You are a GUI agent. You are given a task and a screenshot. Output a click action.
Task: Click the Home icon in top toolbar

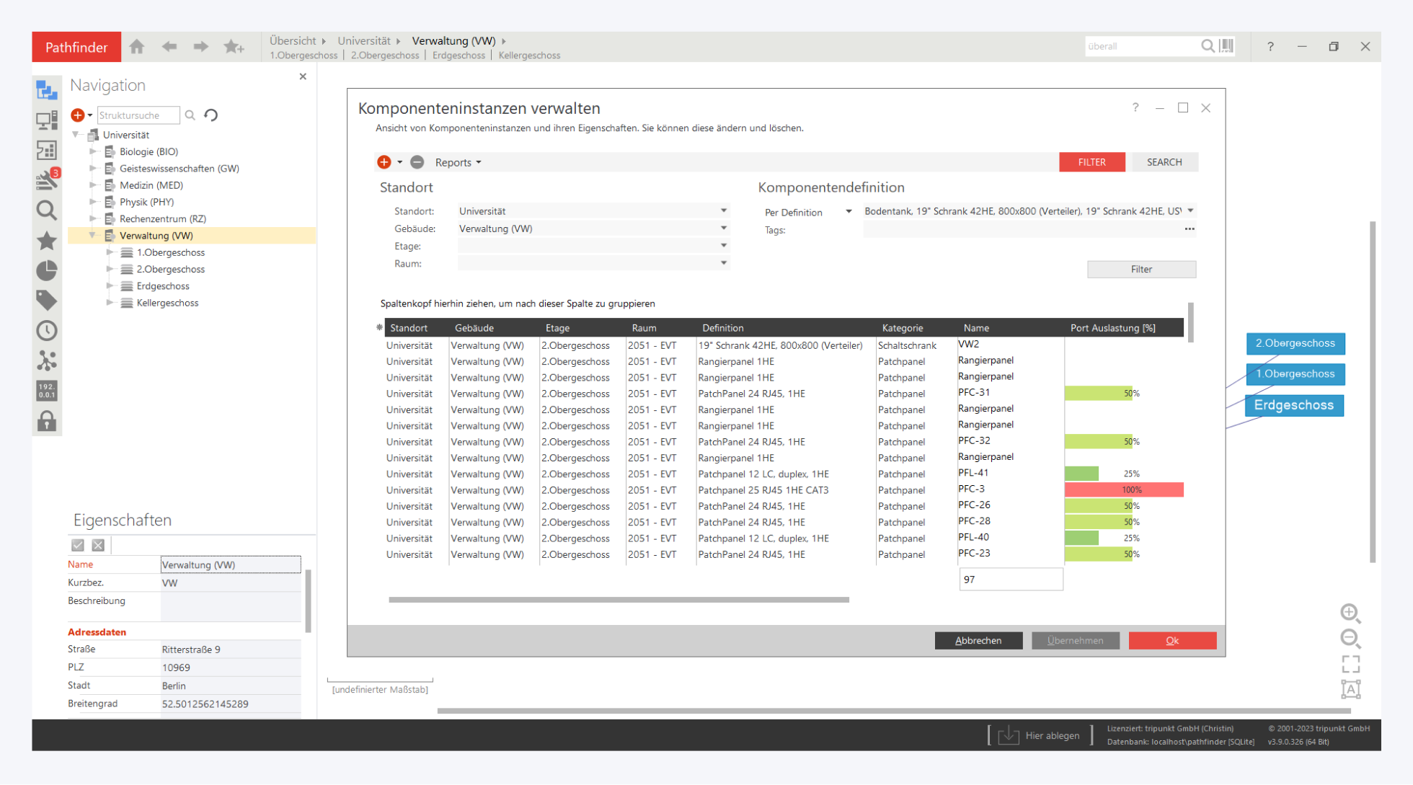pos(137,47)
